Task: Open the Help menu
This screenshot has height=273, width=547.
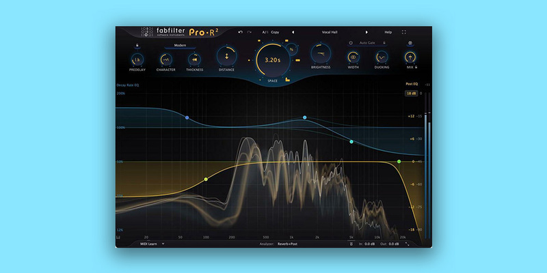Action: coord(388,32)
